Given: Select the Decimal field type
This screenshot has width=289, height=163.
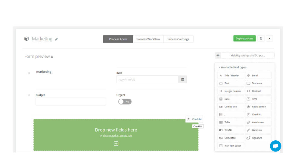Looking at the screenshot, I should point(258,91).
